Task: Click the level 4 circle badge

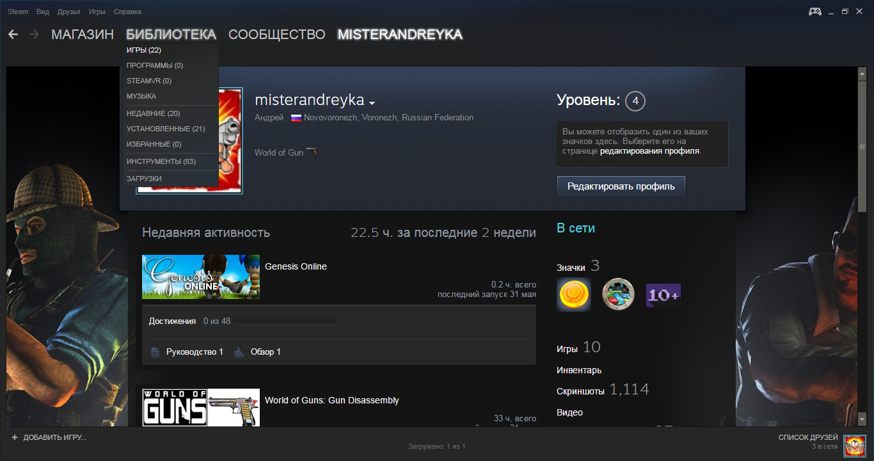Action: [635, 101]
